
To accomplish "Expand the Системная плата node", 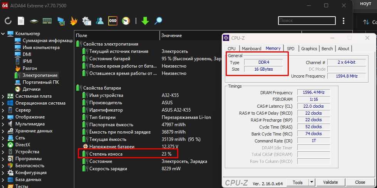I will point(3,96).
